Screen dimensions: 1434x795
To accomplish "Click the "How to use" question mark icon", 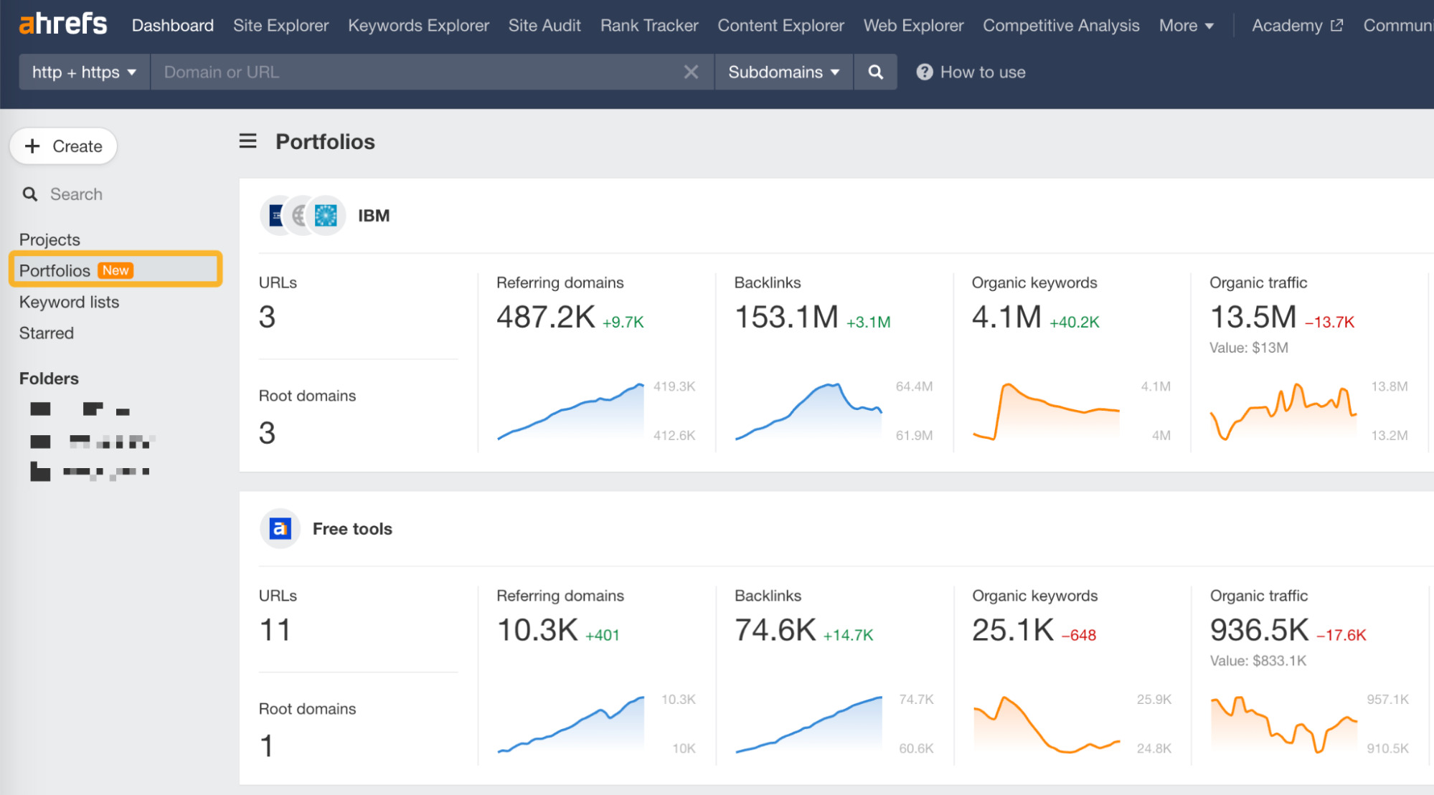I will click(x=925, y=72).
